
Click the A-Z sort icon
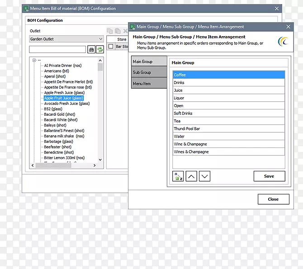click(178, 176)
